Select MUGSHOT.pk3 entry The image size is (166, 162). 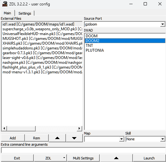(42, 39)
